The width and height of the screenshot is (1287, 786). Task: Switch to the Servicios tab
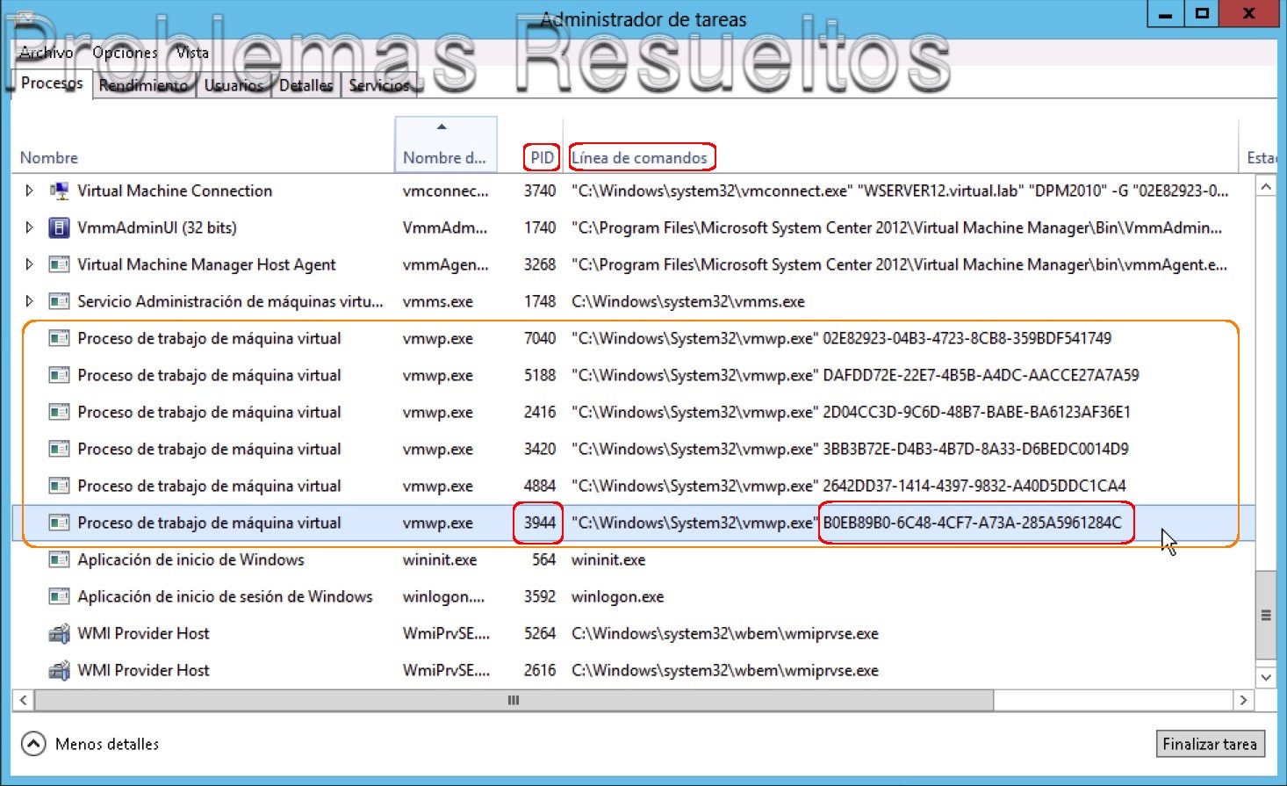tap(379, 85)
